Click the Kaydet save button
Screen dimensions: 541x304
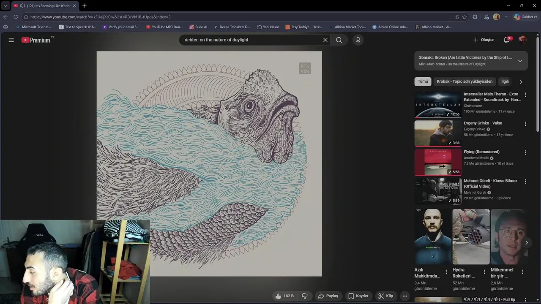pos(359,296)
